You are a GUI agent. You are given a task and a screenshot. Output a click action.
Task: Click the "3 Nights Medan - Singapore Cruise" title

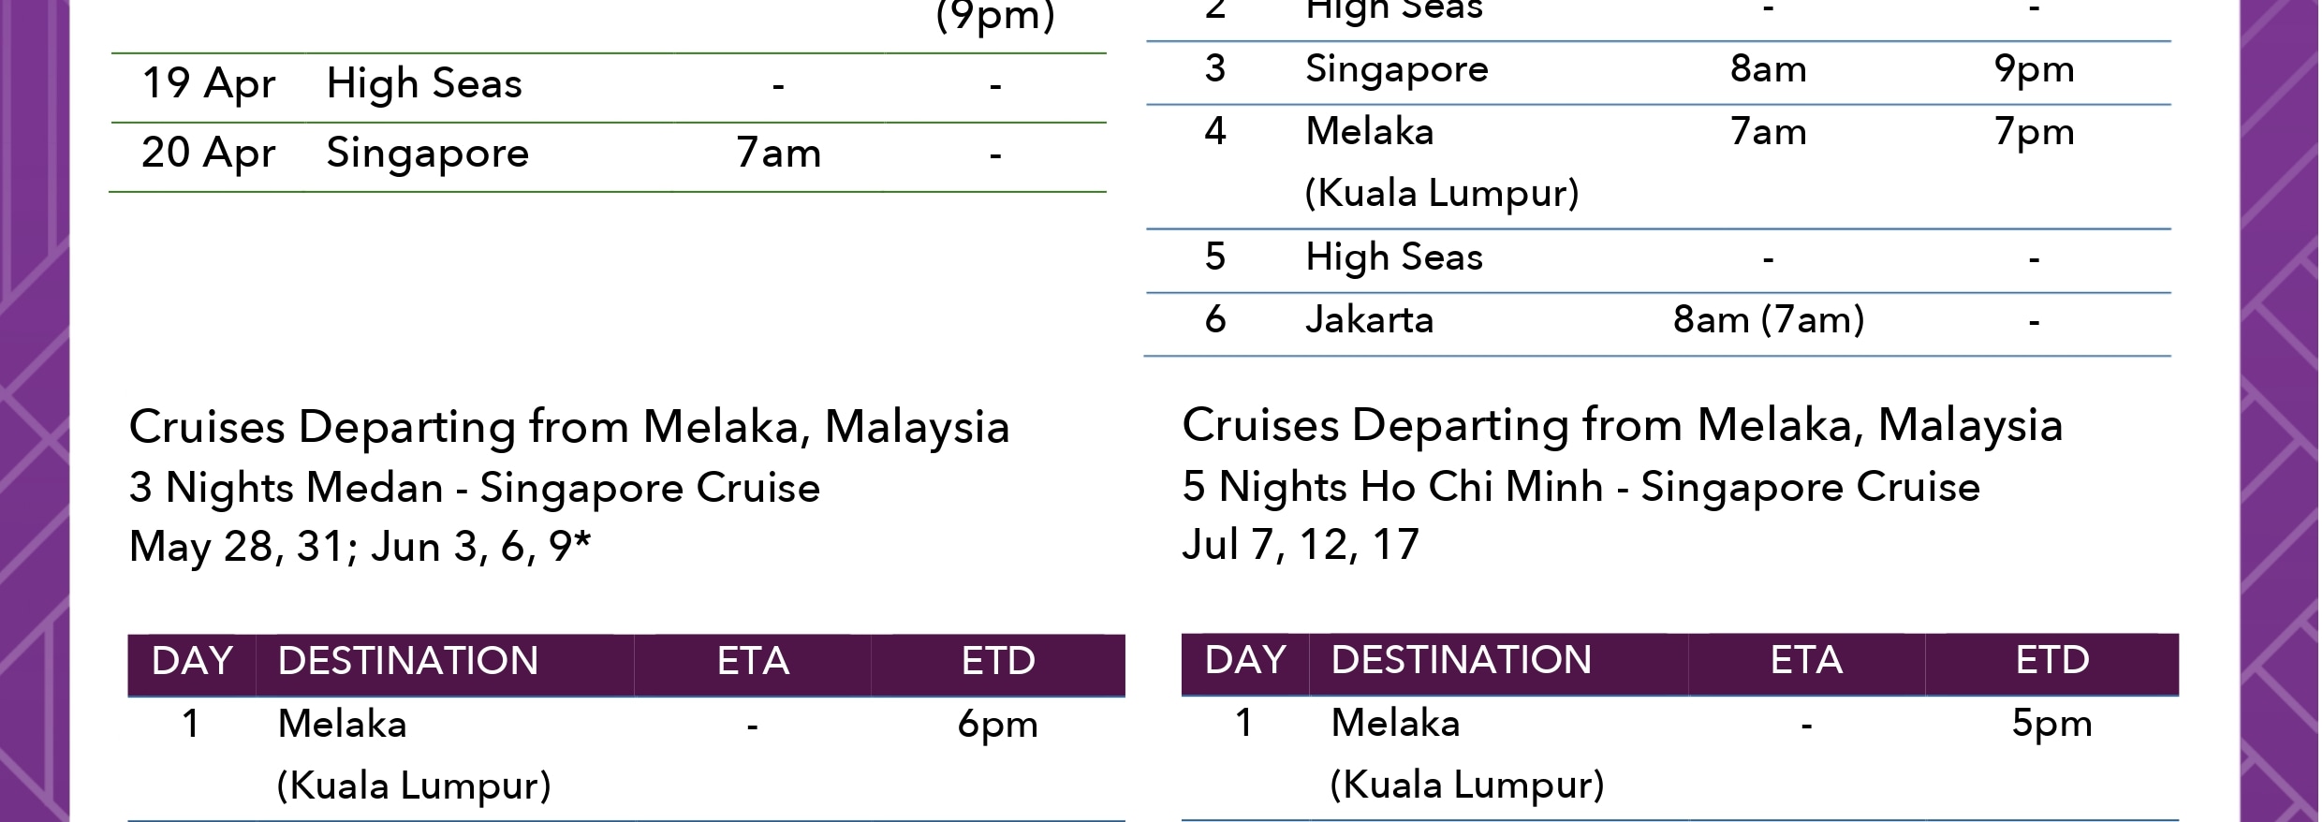coord(475,488)
